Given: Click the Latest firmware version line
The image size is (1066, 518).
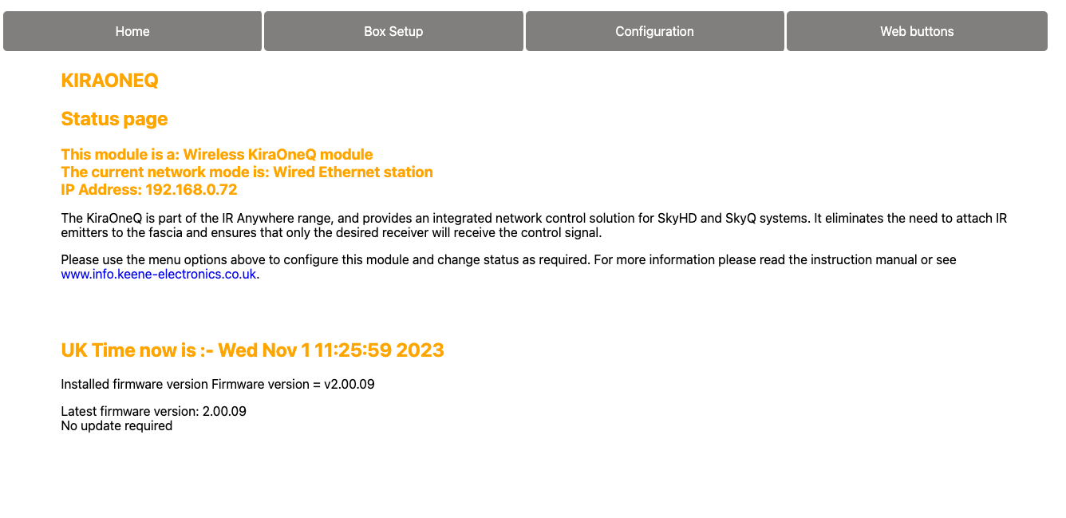Looking at the screenshot, I should 153,410.
